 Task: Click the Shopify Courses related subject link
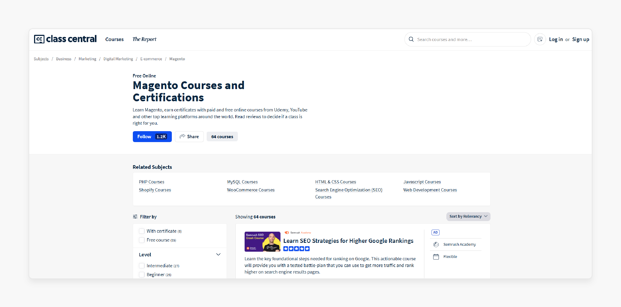[155, 190]
